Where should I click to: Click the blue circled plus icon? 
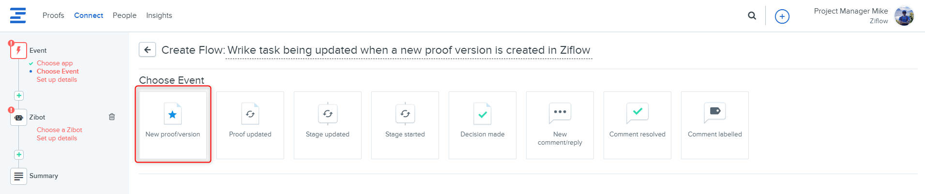(x=782, y=16)
